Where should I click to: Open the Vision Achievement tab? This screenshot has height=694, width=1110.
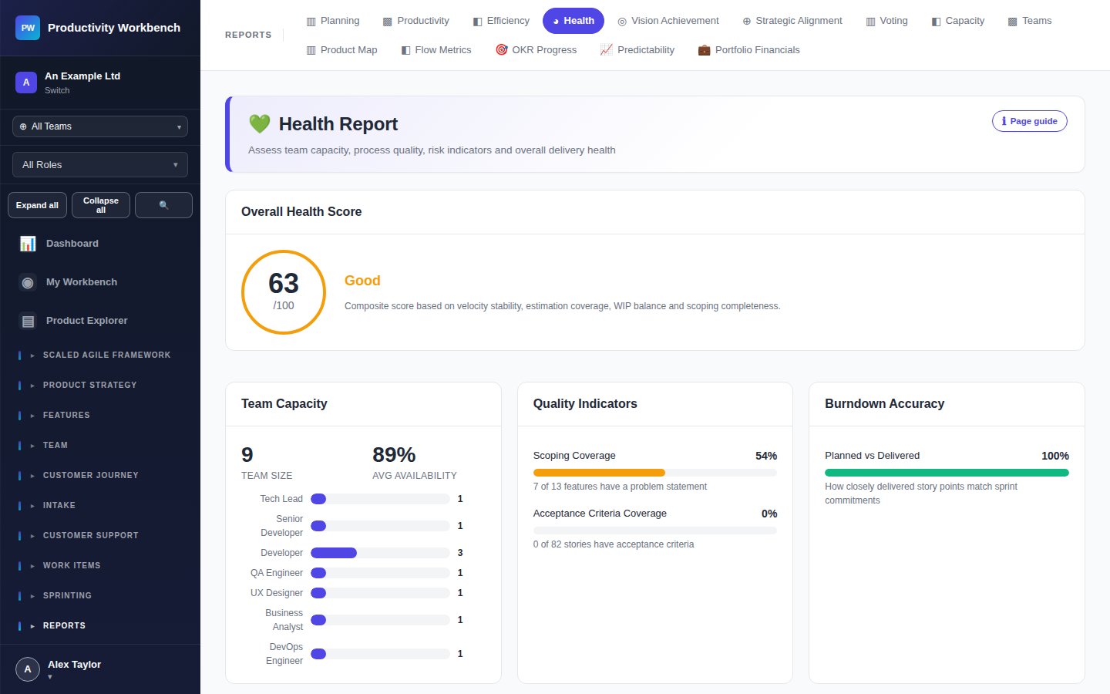click(x=668, y=21)
